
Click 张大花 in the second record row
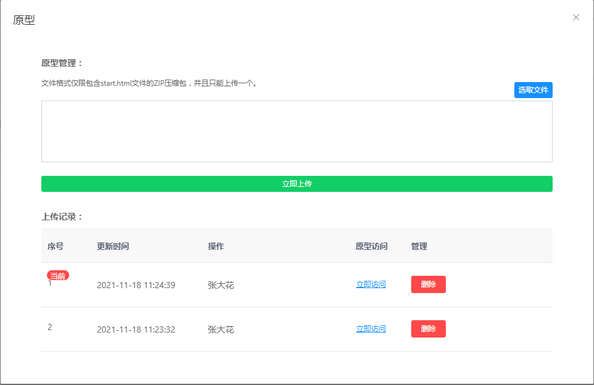[x=221, y=329]
